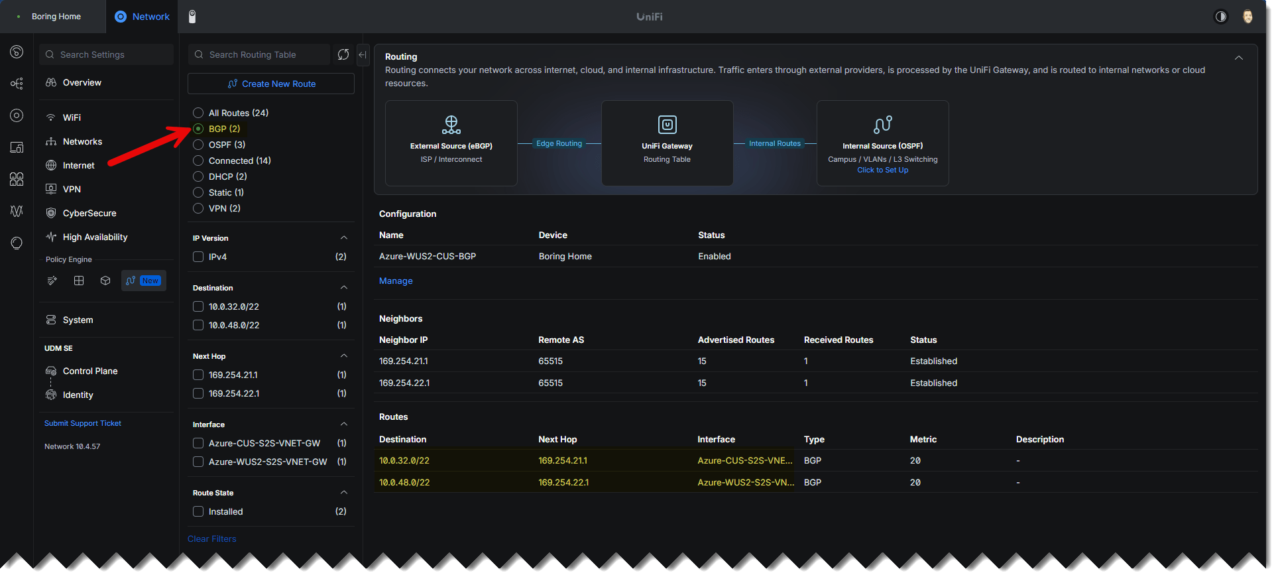Collapse the IP Version filter section

343,237
